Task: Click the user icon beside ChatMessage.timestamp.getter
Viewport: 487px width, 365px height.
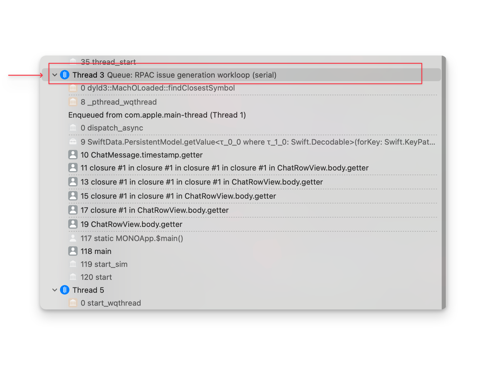Action: [73, 155]
